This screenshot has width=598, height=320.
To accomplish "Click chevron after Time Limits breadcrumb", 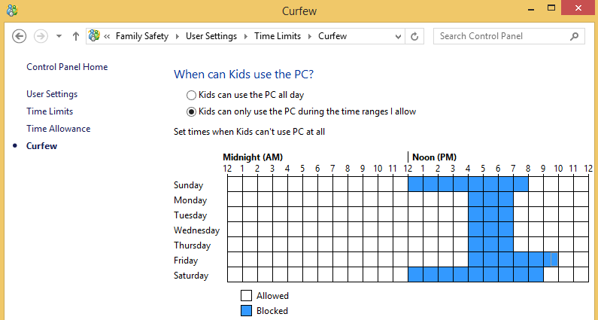I will 310,36.
